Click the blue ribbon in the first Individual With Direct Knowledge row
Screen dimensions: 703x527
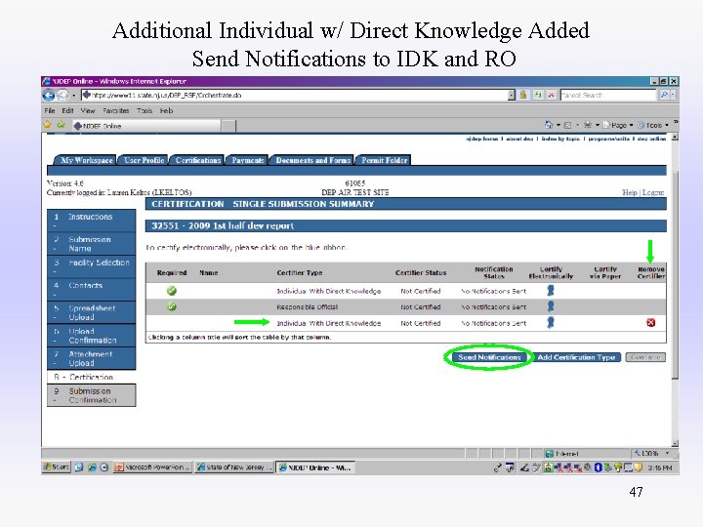pyautogui.click(x=551, y=291)
